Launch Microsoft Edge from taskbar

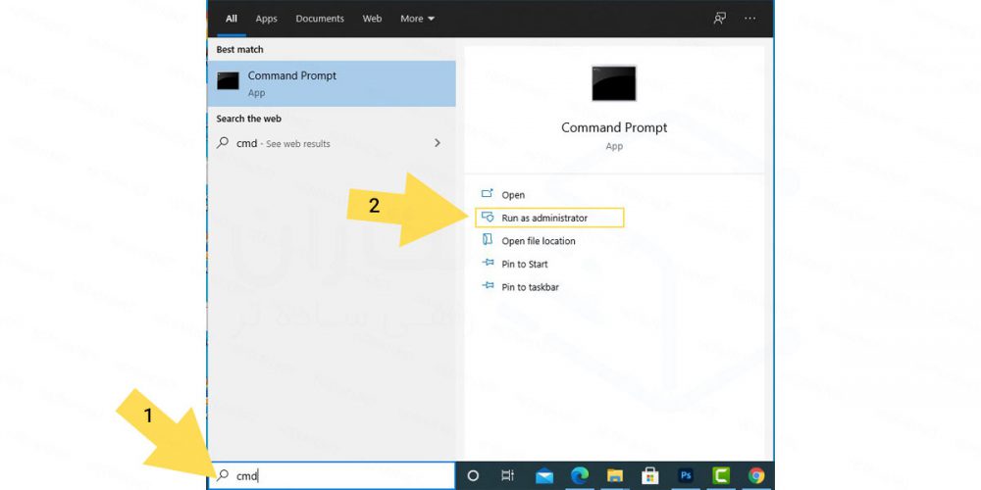(580, 475)
